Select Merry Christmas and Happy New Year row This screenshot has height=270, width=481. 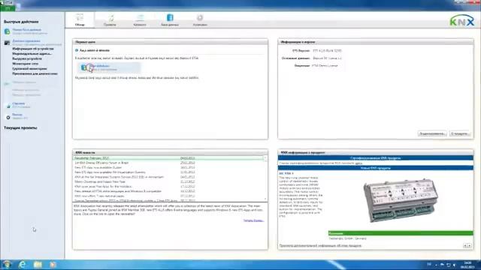[168, 181]
